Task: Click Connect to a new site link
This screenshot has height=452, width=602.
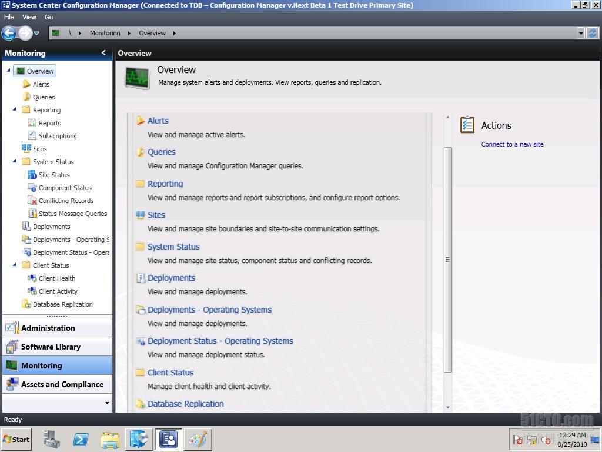Action: [x=512, y=144]
